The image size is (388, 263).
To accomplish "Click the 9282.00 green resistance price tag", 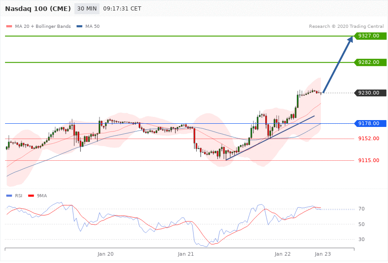I will point(371,63).
